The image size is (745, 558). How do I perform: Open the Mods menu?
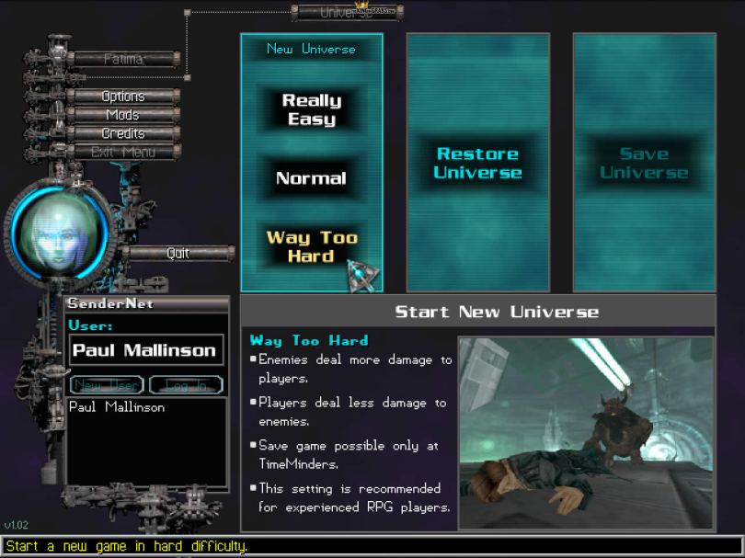[x=123, y=115]
